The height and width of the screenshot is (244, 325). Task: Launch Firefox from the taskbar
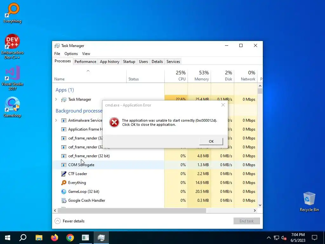[55, 238]
